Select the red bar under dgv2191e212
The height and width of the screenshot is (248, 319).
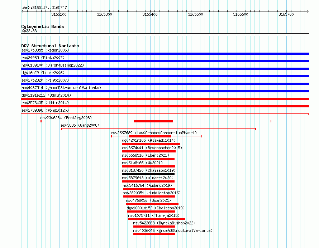click(165, 99)
